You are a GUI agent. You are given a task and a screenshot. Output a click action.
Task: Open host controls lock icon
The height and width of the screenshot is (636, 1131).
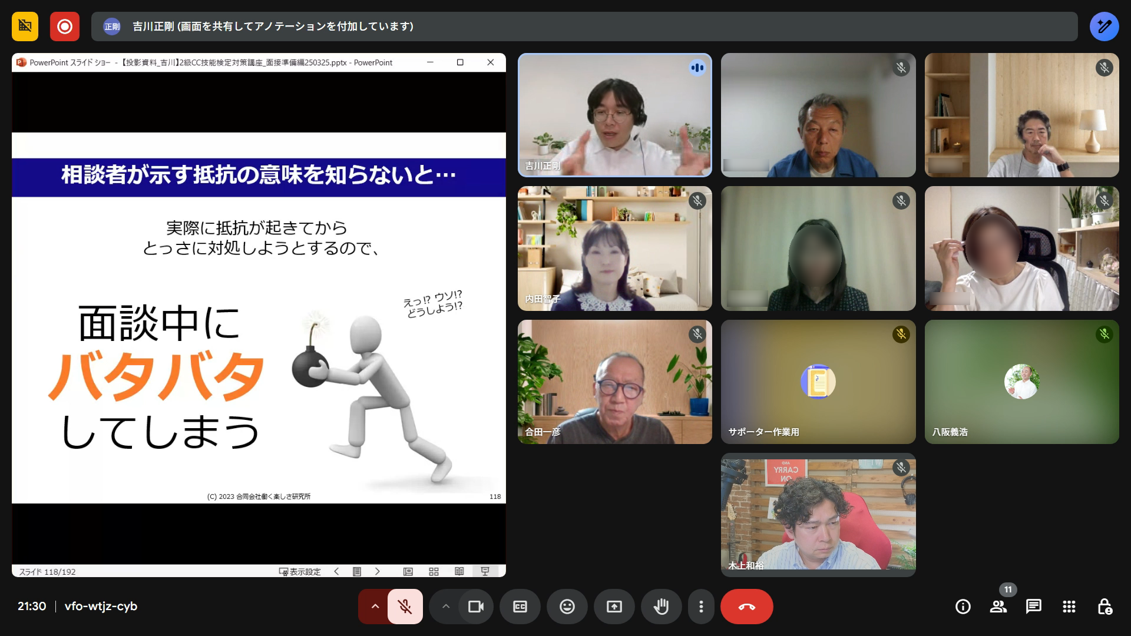point(1104,607)
